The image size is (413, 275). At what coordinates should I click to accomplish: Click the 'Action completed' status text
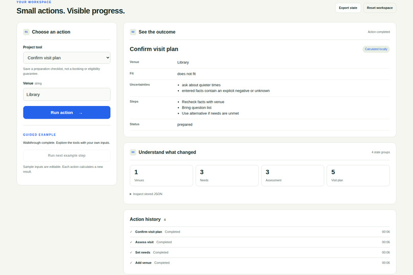click(379, 32)
